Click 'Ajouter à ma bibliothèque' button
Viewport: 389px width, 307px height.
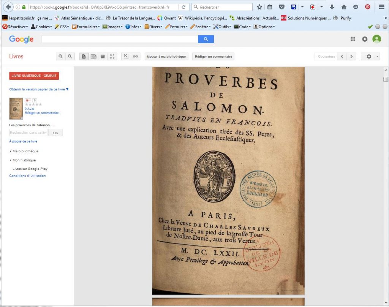tap(166, 57)
